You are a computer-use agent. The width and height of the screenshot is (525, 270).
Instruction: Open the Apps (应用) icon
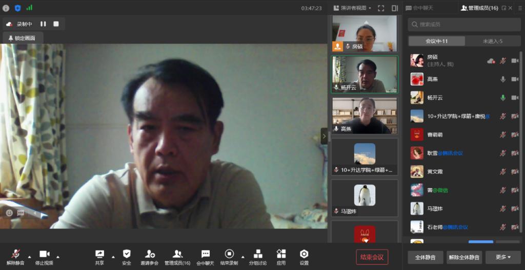point(281,257)
